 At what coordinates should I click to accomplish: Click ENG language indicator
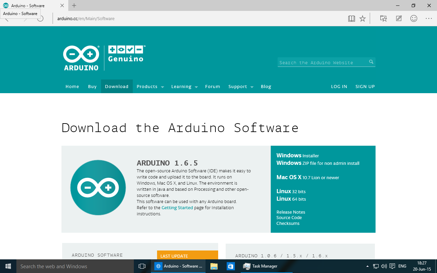click(x=402, y=266)
